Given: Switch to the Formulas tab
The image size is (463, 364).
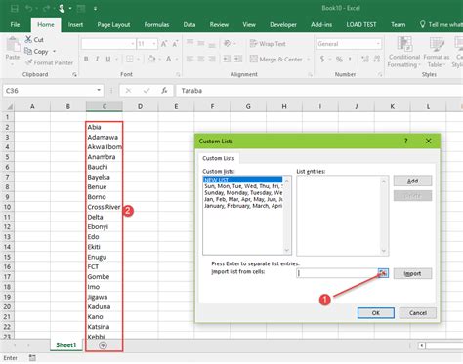Looking at the screenshot, I should (156, 24).
